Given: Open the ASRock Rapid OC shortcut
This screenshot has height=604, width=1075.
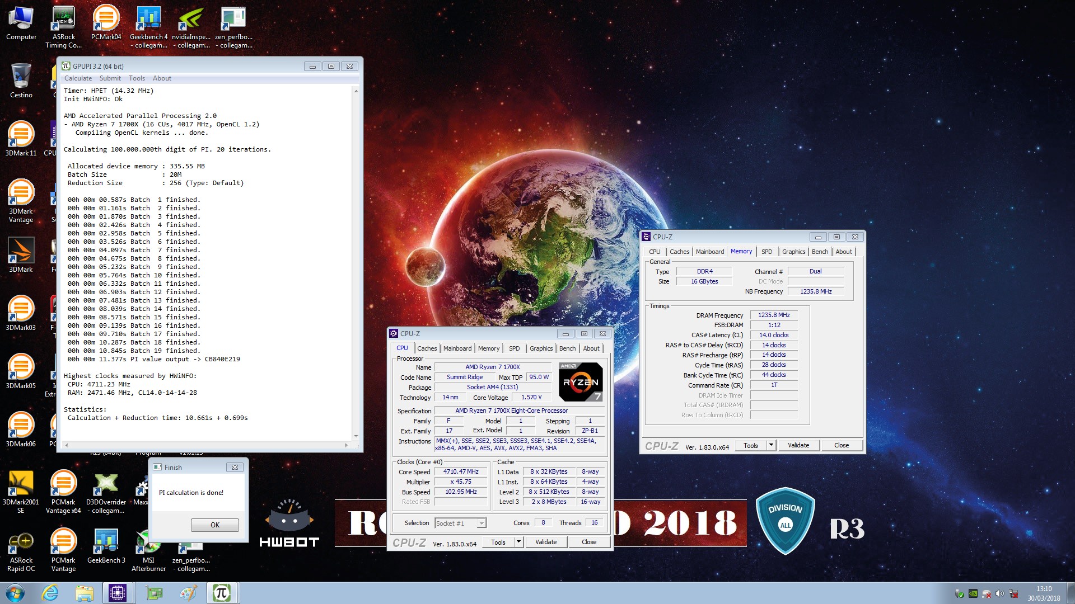Looking at the screenshot, I should coord(21,550).
